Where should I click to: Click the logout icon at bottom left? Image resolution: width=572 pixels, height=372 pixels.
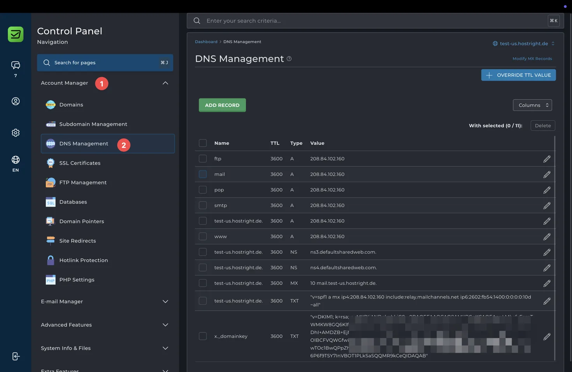(x=16, y=356)
